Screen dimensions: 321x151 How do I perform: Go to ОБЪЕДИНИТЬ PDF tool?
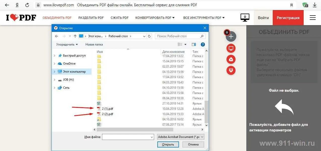pos(57,18)
